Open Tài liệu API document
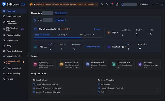The height and width of the screenshot is (101, 165). (x=105, y=84)
